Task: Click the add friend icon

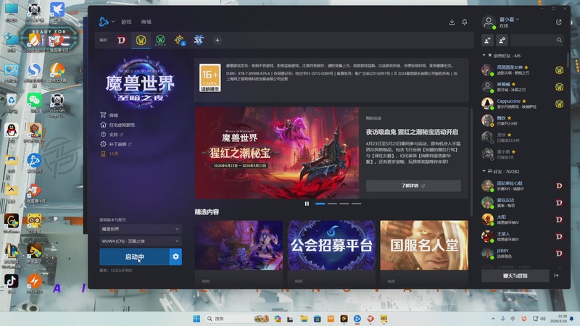Action: pos(487,41)
